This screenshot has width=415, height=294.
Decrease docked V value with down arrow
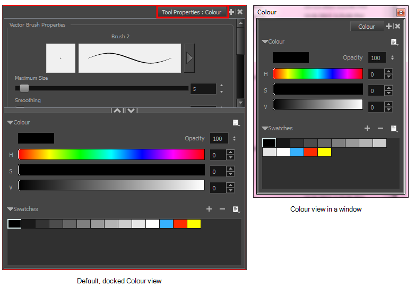[x=230, y=191]
